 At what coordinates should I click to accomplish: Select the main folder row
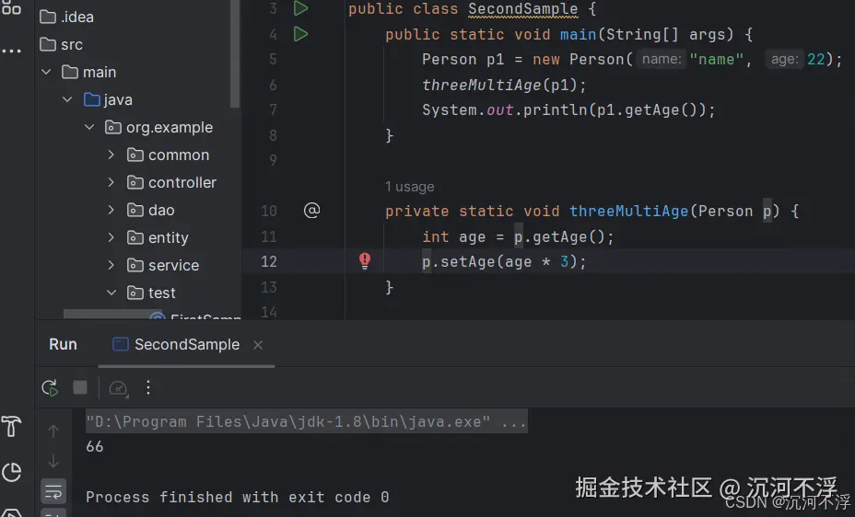point(88,72)
